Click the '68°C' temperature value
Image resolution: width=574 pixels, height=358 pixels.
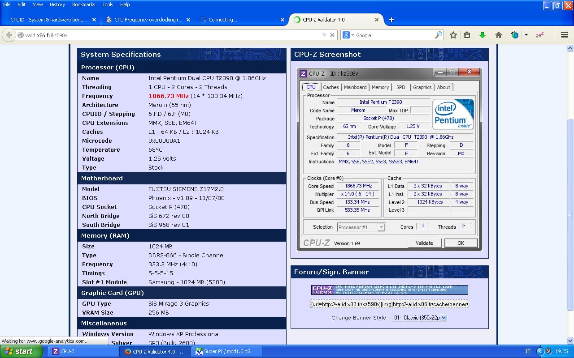(156, 149)
